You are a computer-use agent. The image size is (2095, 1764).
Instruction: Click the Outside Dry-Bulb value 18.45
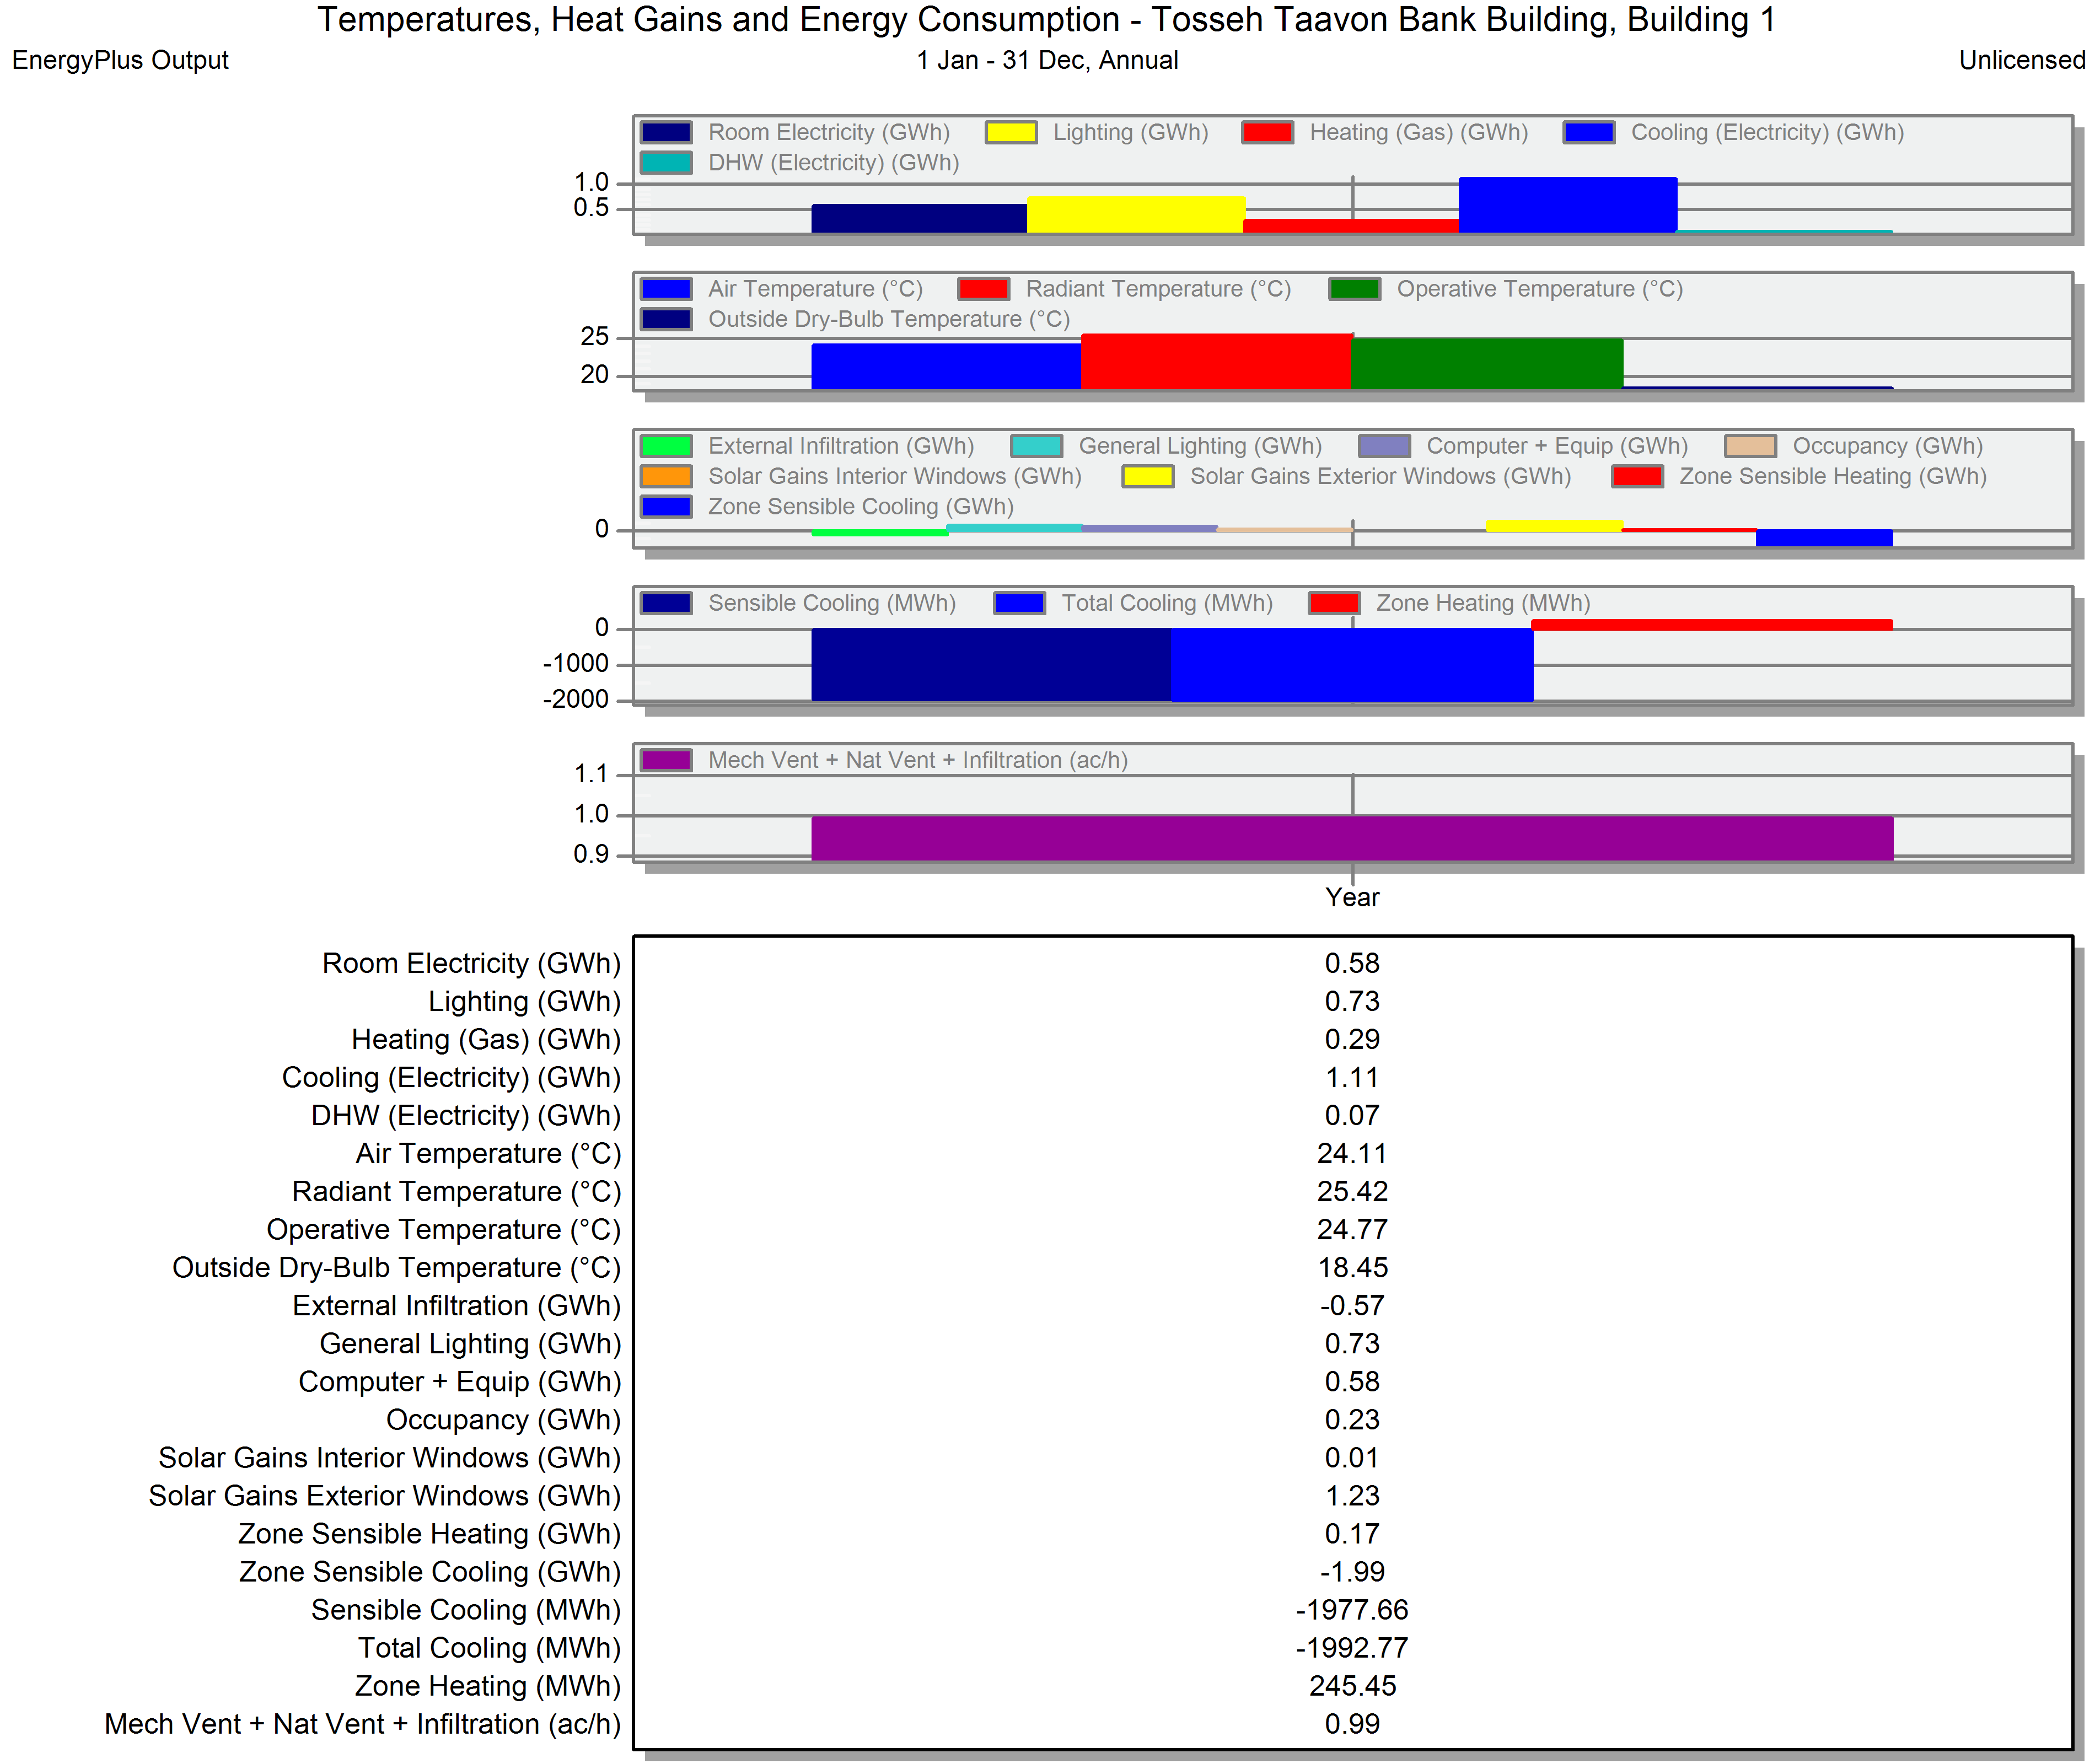[x=1352, y=1268]
